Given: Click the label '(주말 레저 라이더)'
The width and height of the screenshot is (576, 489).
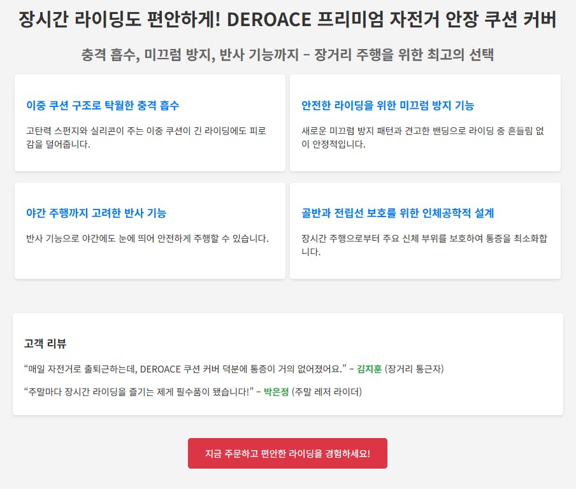Looking at the screenshot, I should click(x=327, y=392).
